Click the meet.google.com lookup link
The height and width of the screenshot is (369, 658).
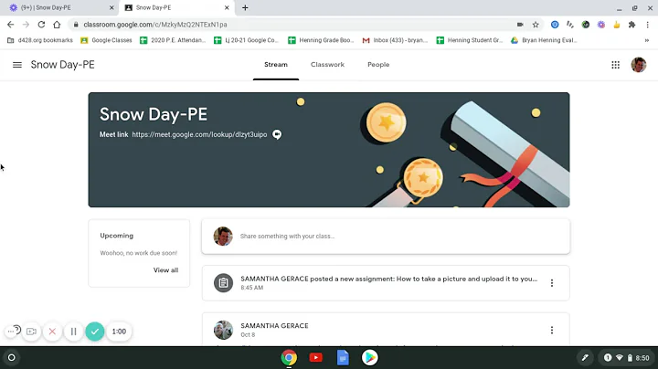click(199, 134)
